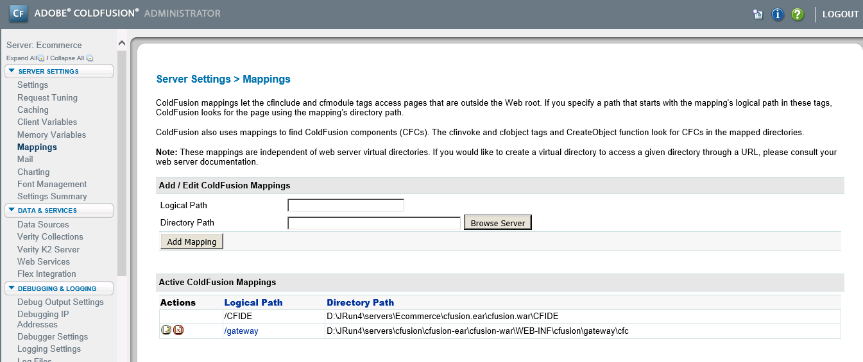The height and width of the screenshot is (362, 863).
Task: Click the Browse Server button
Action: [498, 223]
